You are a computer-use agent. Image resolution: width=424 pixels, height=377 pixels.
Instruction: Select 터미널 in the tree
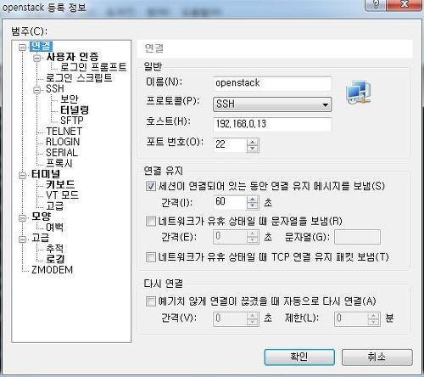[46, 174]
